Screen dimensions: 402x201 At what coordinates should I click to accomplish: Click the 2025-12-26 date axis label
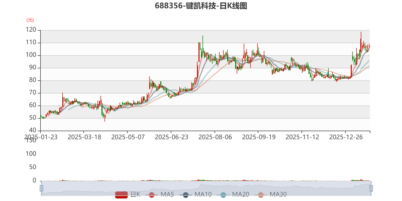(346, 137)
